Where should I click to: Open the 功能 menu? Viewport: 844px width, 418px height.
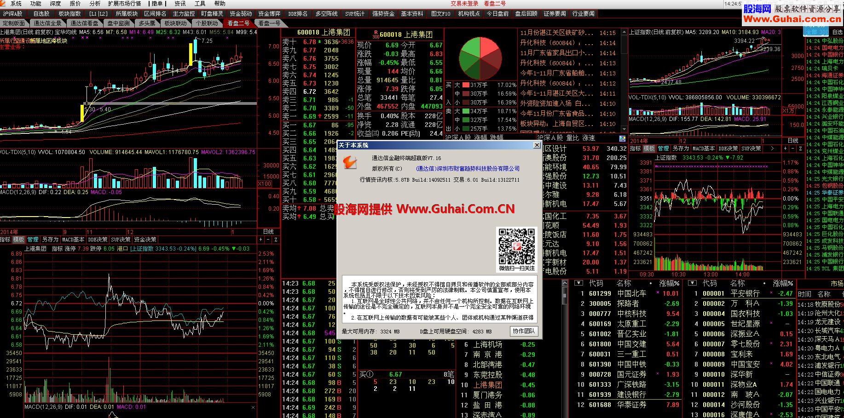(36, 4)
